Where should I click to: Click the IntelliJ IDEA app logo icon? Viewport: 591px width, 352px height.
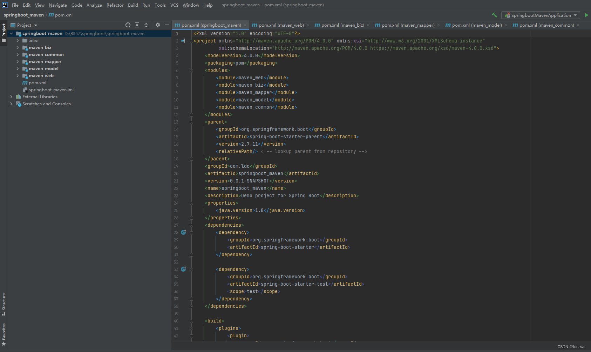click(x=5, y=5)
